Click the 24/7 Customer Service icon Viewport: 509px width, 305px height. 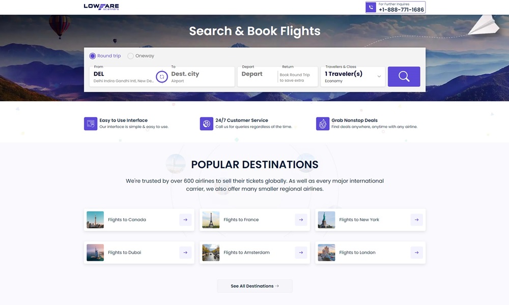point(207,124)
